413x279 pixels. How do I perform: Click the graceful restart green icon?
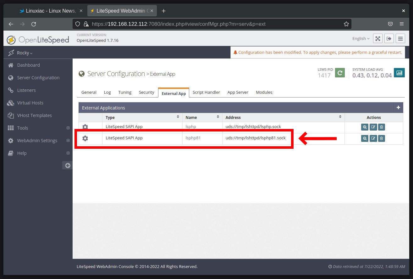pyautogui.click(x=340, y=73)
